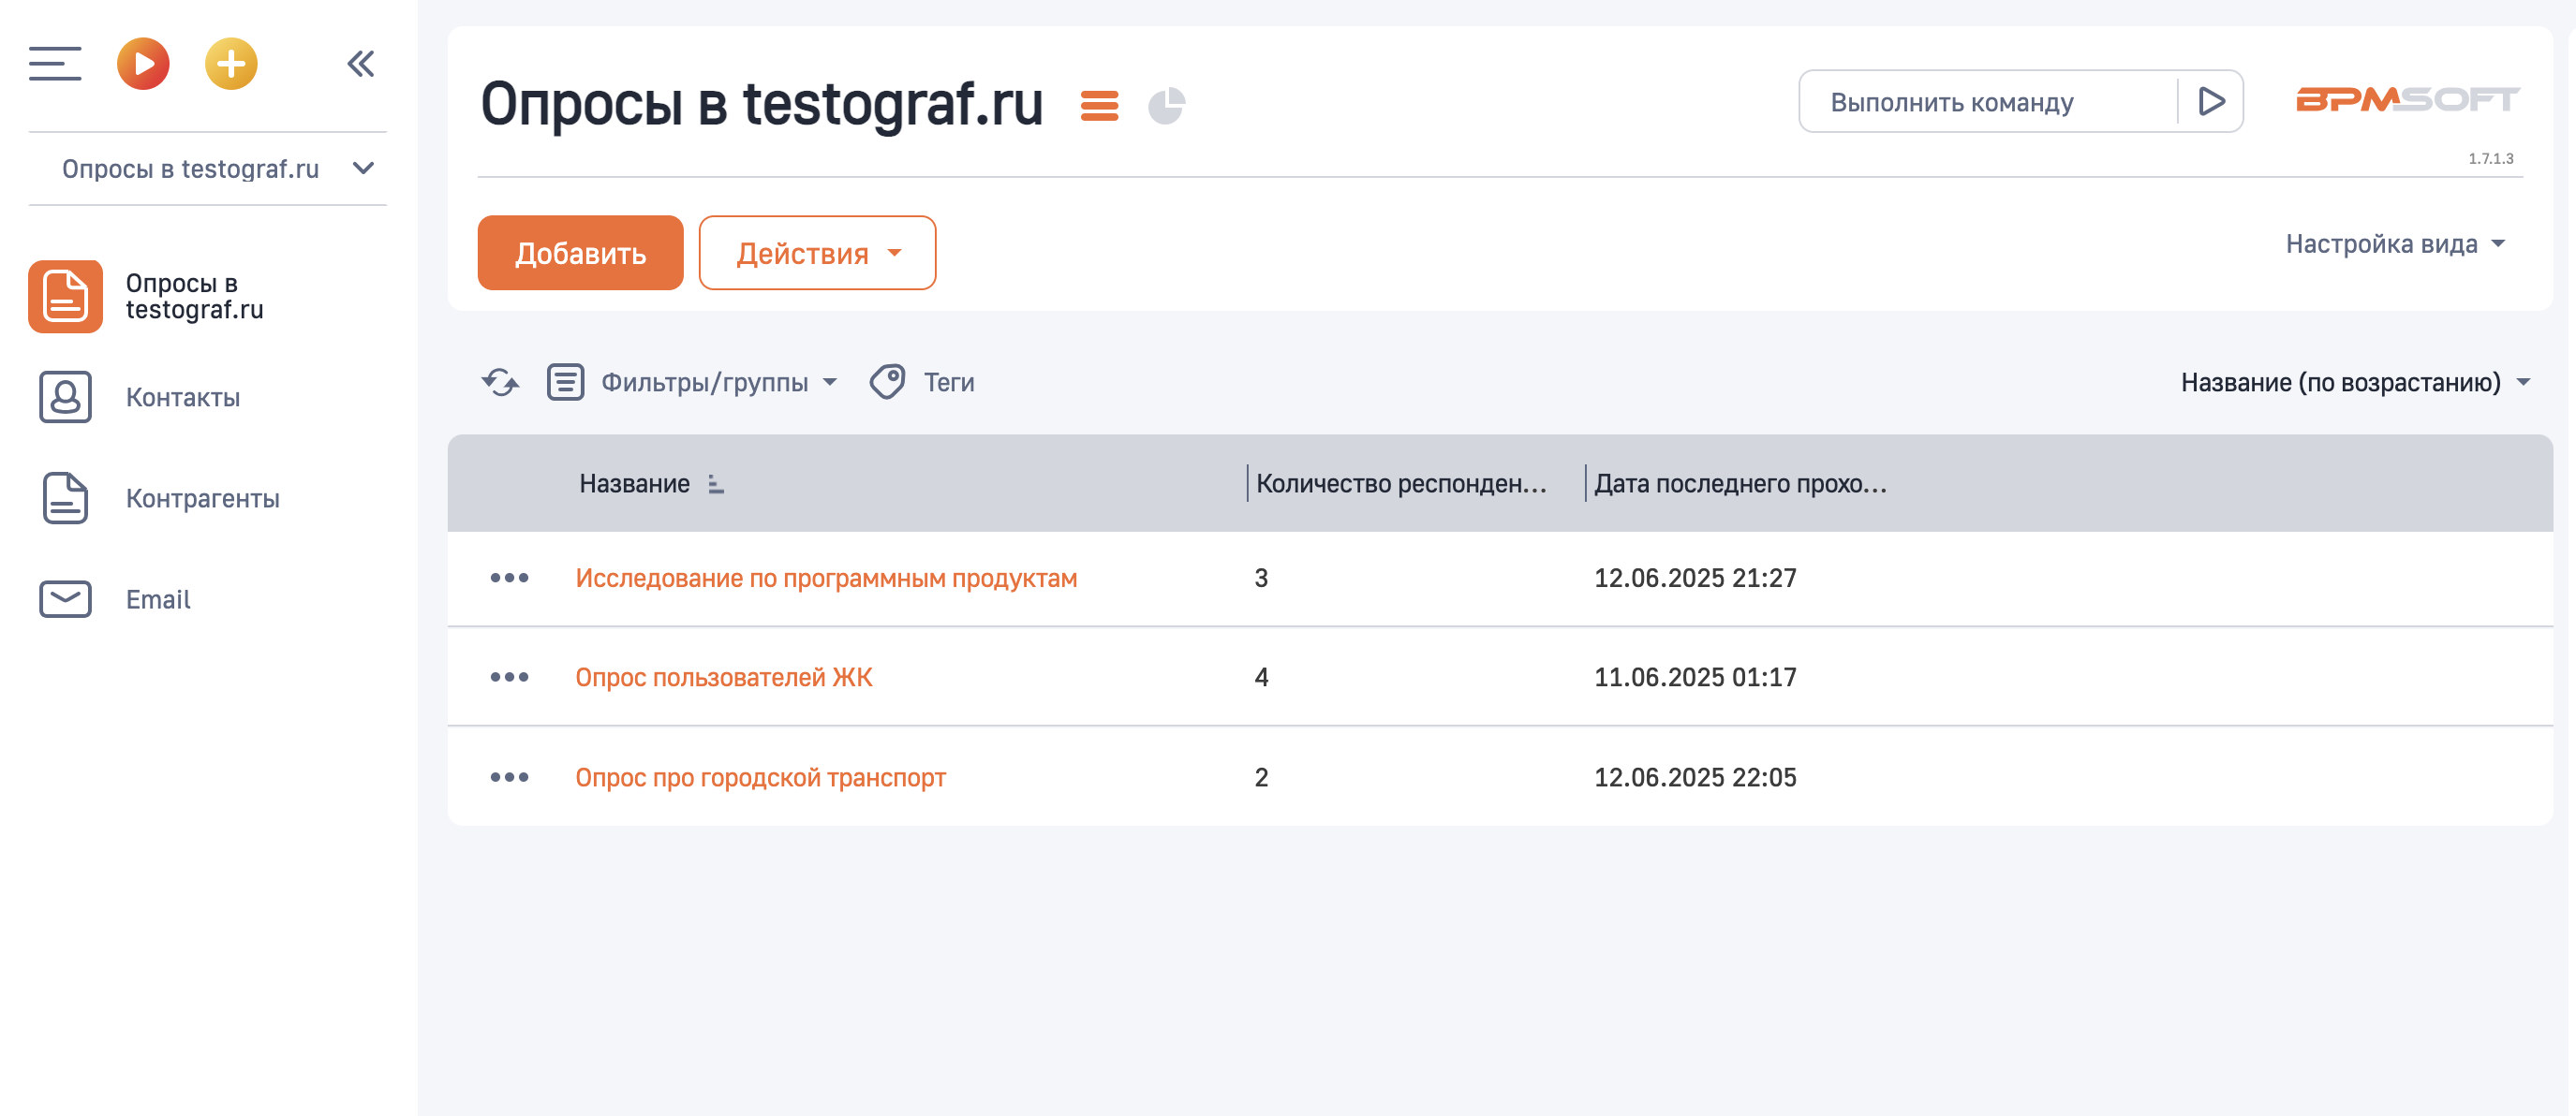The width and height of the screenshot is (2576, 1116).
Task: Click the tag icon
Action: (x=887, y=382)
